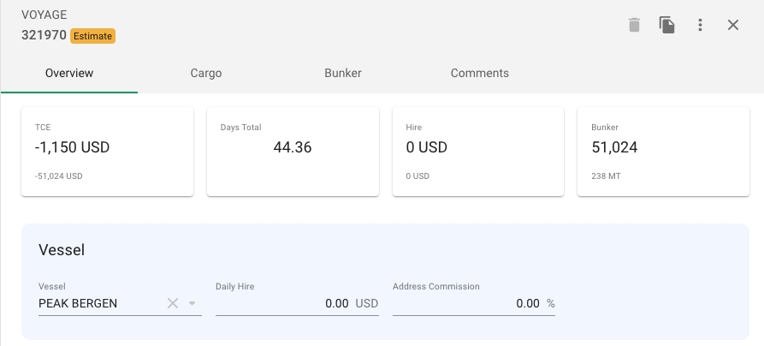Click the duplicate voyage copy icon
Screen dimensions: 764x346
click(x=667, y=25)
